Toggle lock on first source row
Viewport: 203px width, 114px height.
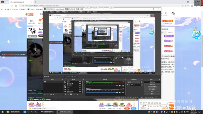click(82, 82)
